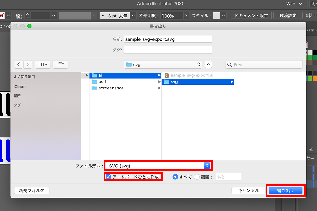The height and width of the screenshot is (211, 317).
Task: Go back with the left chevron button
Action: tap(18, 64)
